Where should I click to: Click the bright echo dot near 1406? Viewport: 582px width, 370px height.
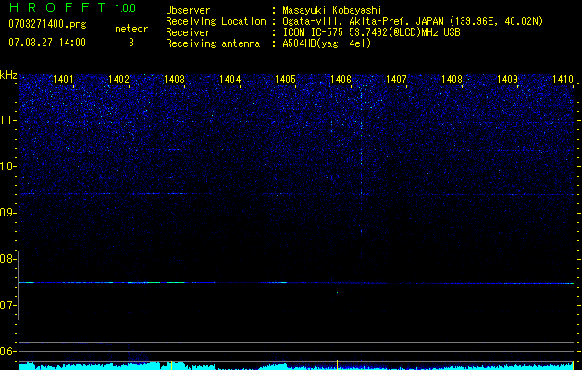coord(337,293)
